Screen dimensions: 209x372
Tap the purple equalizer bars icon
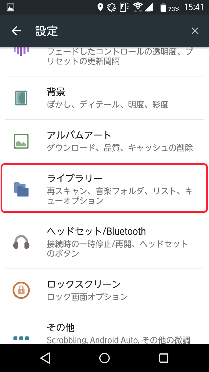[21, 51]
